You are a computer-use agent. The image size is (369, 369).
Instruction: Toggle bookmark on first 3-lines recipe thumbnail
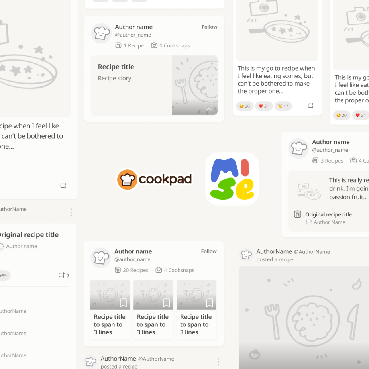click(123, 302)
